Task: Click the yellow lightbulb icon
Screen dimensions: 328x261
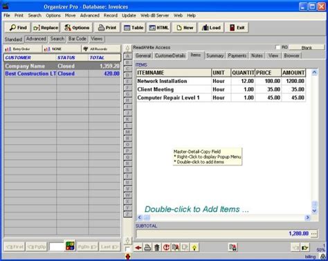Action: (x=194, y=248)
